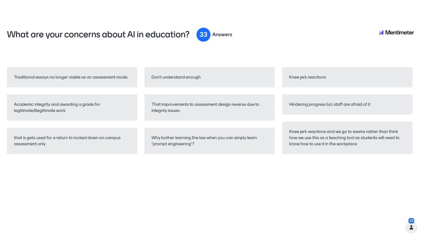The width and height of the screenshot is (421, 237).
Task: Select the 'Traditional essays no longer viable' response
Action: 72,77
